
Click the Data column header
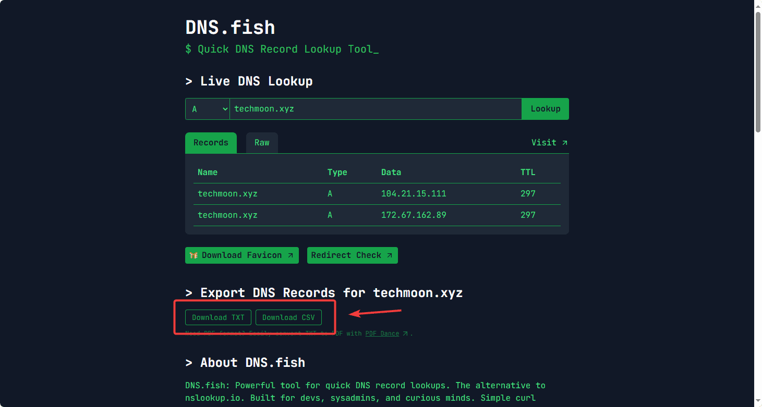(391, 172)
